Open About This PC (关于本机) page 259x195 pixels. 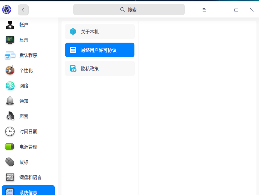tap(99, 32)
